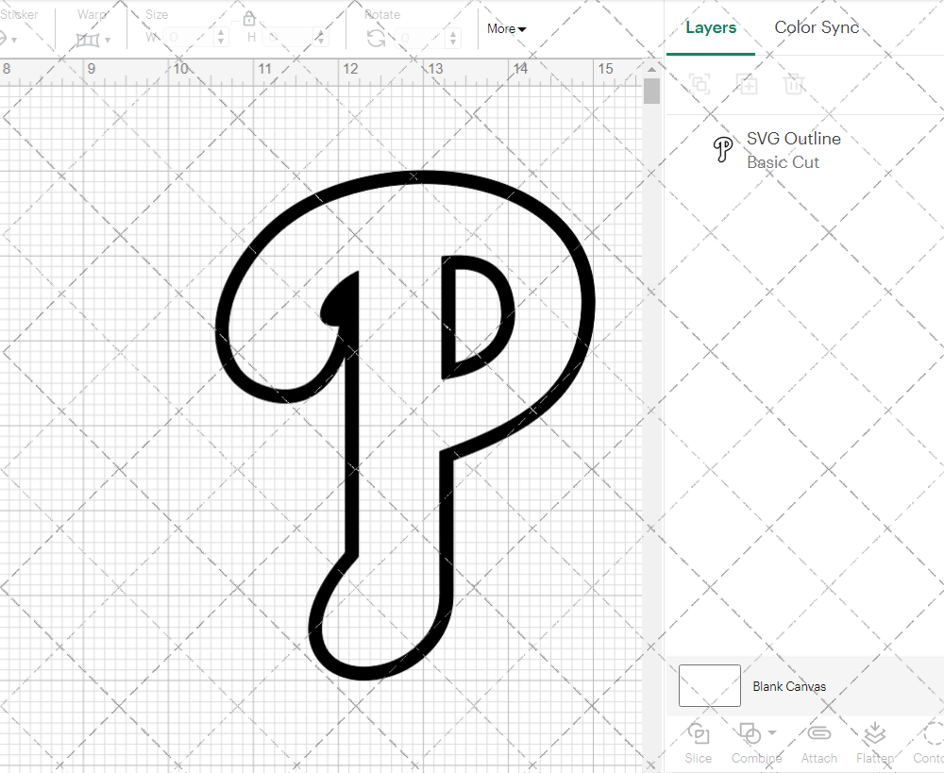Click the Flatten tool

click(x=875, y=743)
